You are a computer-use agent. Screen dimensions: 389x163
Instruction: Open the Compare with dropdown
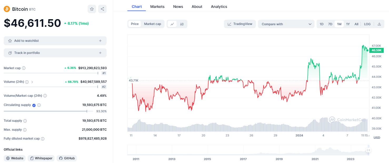(286, 24)
